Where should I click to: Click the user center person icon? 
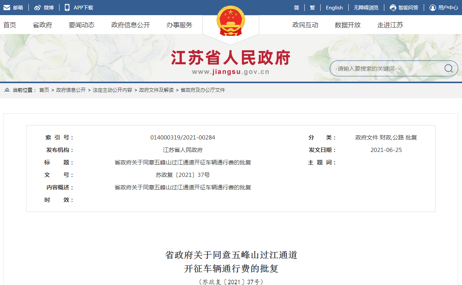tap(432, 8)
